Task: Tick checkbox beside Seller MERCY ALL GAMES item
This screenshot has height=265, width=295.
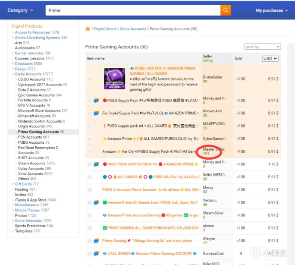Action: (90, 177)
